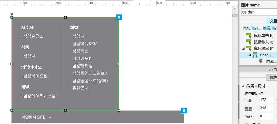This screenshot has height=124, width=277.
Task: Click the 宽度 field showing 318
Action: click(x=266, y=108)
